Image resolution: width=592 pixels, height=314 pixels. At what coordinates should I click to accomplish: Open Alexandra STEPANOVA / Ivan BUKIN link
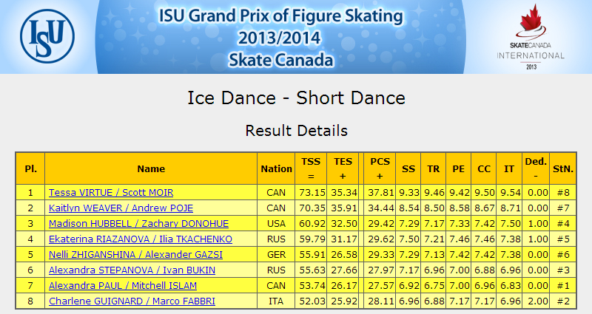[132, 270]
